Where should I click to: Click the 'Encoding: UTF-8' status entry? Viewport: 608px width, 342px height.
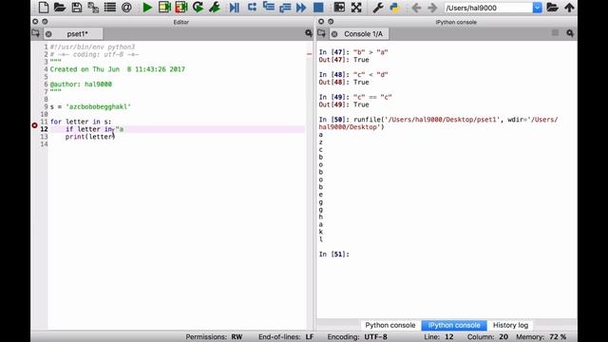click(357, 336)
